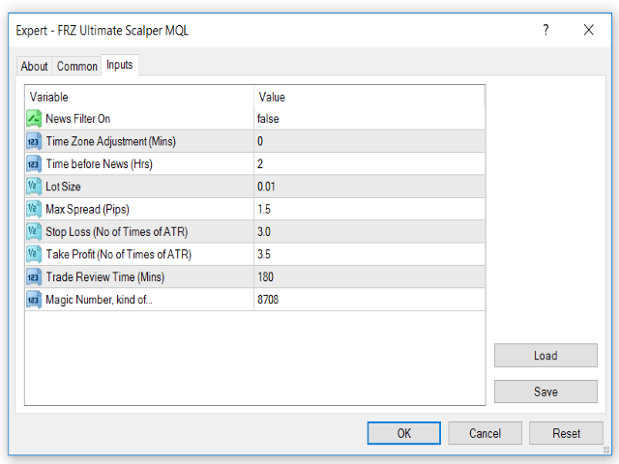Toggle the News Filter On false value
Viewport: 619px width, 464px height.
(368, 119)
